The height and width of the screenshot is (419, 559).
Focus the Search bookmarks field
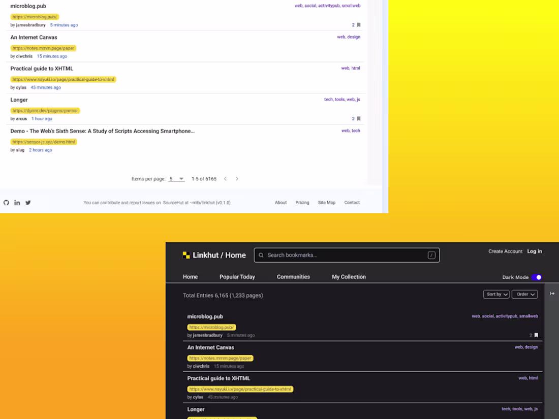pos(347,255)
